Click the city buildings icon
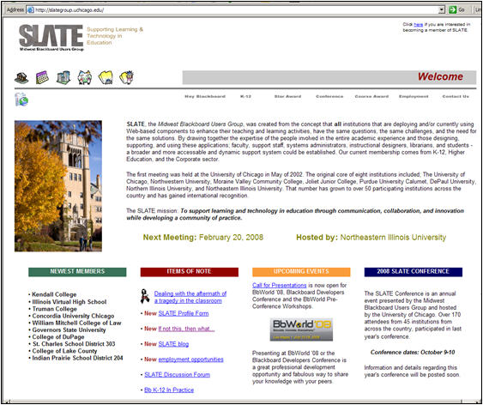Viewport: 483px width, 405px height. coord(63,77)
